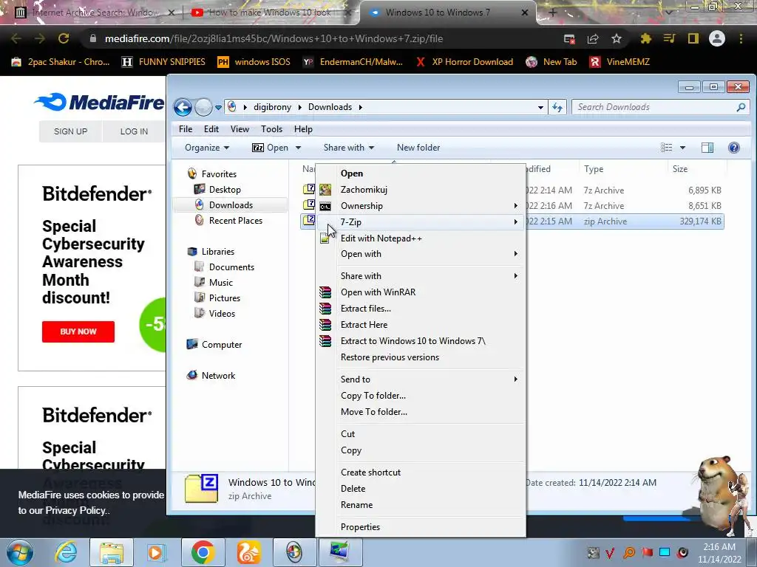Click the Zachomikuj hamster icon
The width and height of the screenshot is (757, 567).
(x=325, y=190)
